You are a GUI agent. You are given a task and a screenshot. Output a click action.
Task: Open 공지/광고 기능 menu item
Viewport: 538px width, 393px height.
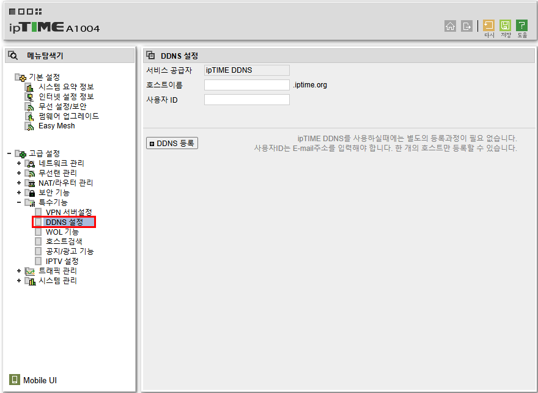[x=70, y=251]
